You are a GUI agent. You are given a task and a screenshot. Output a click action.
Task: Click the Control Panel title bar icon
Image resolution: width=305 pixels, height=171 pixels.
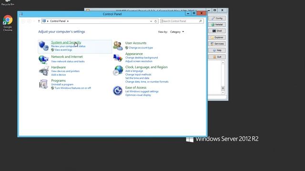(21, 14)
